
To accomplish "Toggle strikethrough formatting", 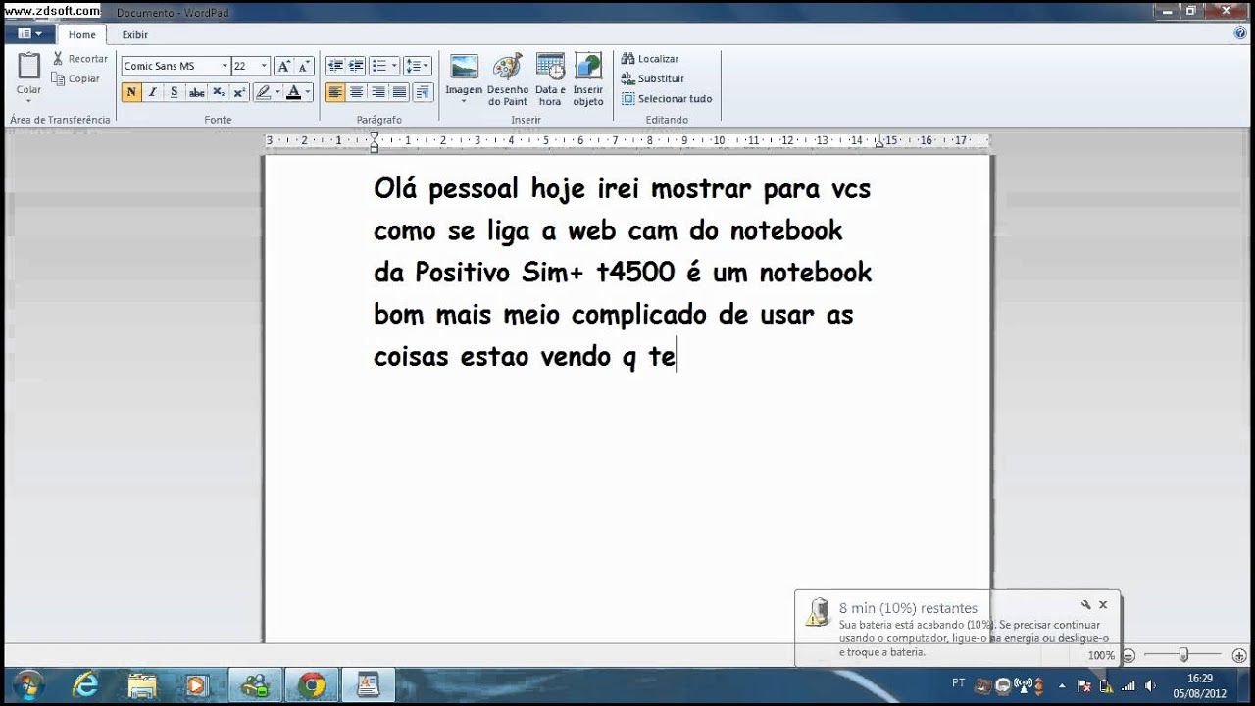I will pyautogui.click(x=196, y=92).
